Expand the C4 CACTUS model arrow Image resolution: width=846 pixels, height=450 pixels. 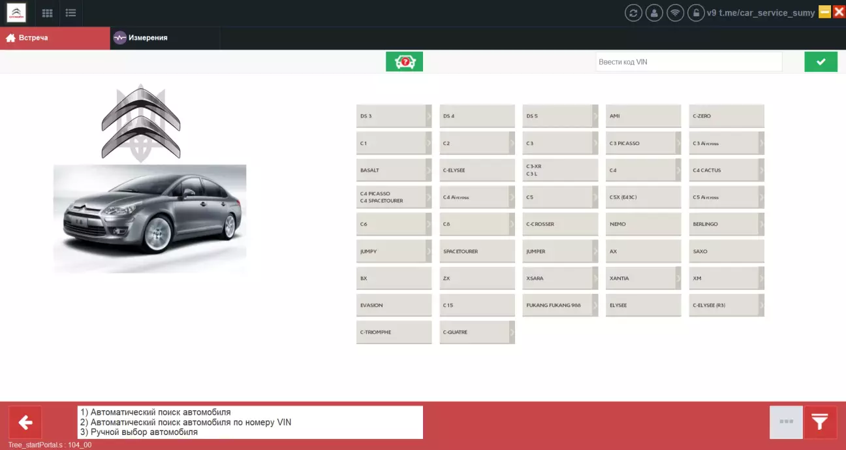761,170
